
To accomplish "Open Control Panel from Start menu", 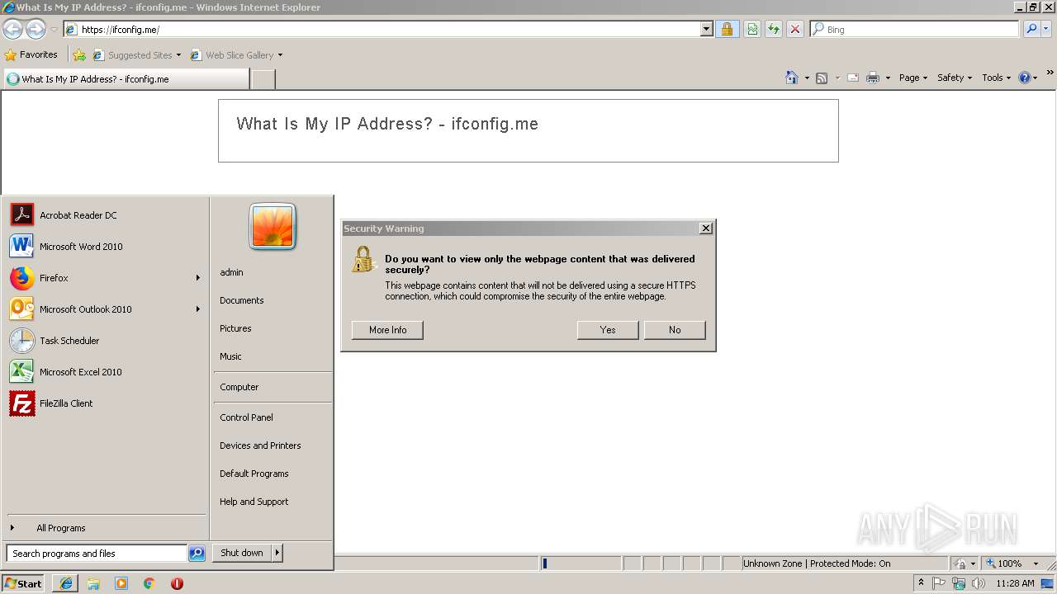I will (246, 417).
